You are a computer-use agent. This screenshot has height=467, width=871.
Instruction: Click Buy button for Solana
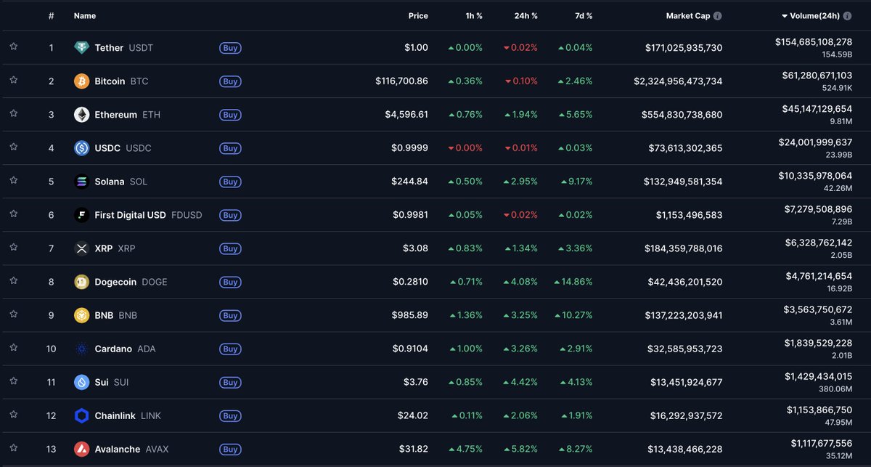coord(230,182)
